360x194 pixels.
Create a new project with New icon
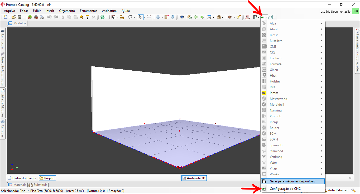[6, 17]
